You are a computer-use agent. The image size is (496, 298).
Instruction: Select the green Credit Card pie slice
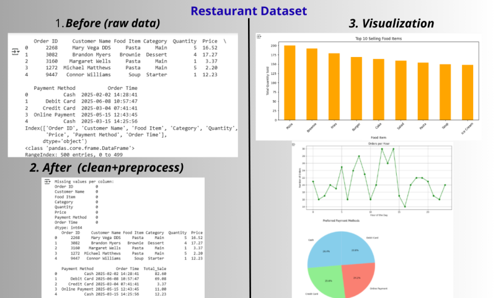click(x=324, y=278)
